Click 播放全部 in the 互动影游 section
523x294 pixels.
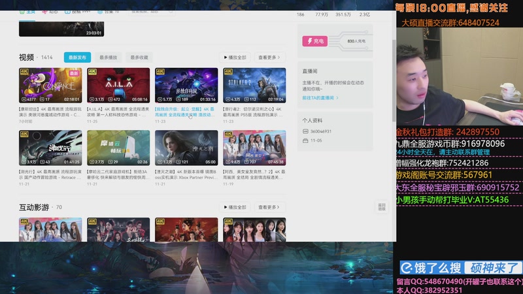tap(235, 207)
